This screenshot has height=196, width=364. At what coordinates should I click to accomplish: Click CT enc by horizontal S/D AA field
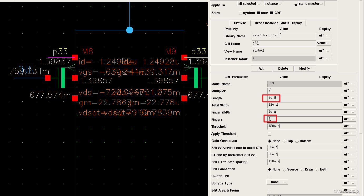coord(305,155)
